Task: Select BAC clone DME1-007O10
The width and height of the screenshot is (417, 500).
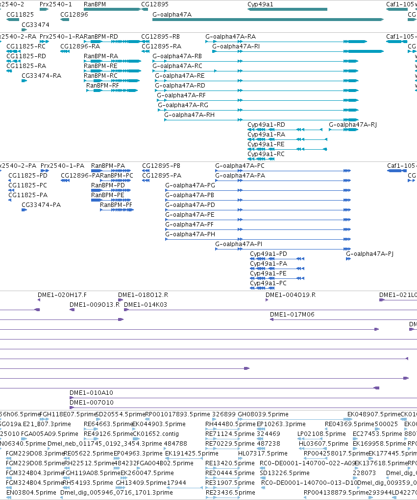Action: click(92, 403)
